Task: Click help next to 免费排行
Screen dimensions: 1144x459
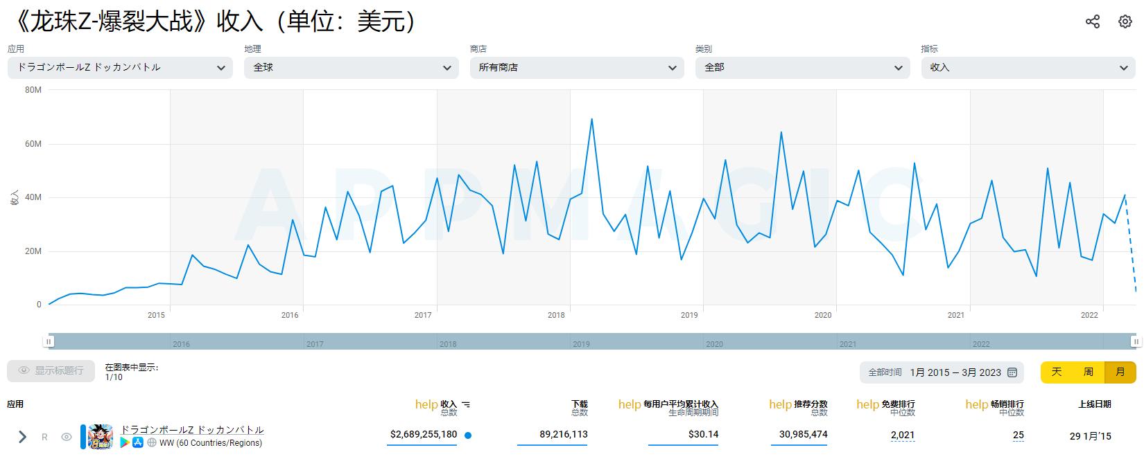Action: [867, 404]
